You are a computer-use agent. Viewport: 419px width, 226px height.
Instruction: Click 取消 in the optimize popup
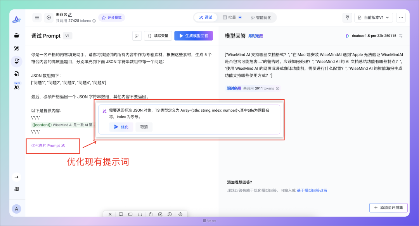click(x=144, y=127)
